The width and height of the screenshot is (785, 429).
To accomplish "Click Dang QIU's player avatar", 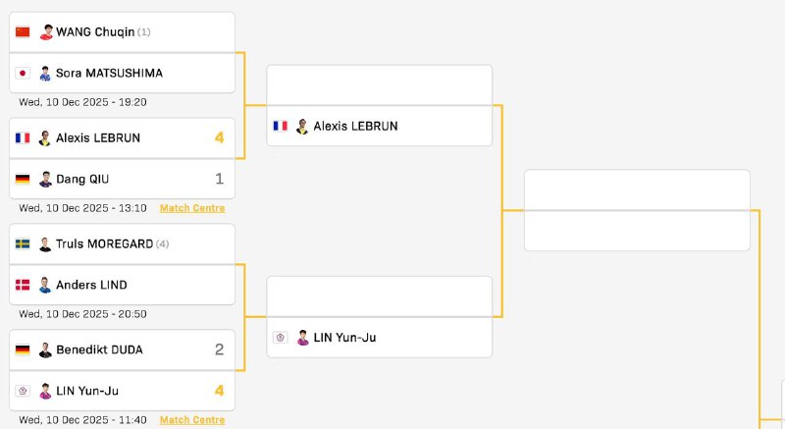I will point(45,180).
